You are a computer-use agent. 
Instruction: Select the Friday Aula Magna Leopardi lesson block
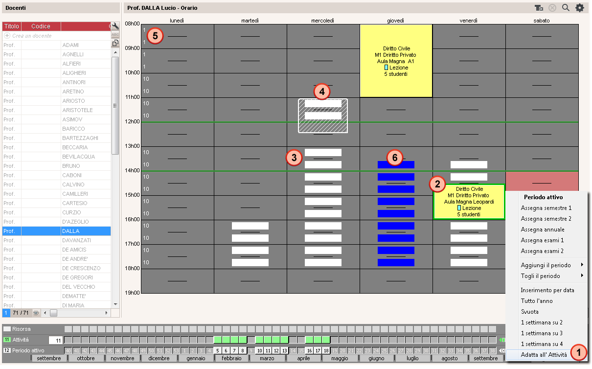tap(469, 202)
